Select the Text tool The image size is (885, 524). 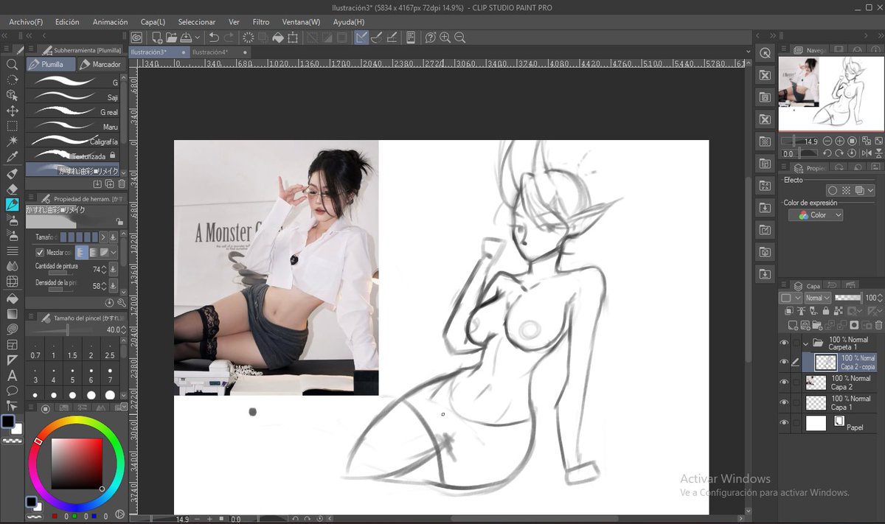(12, 376)
